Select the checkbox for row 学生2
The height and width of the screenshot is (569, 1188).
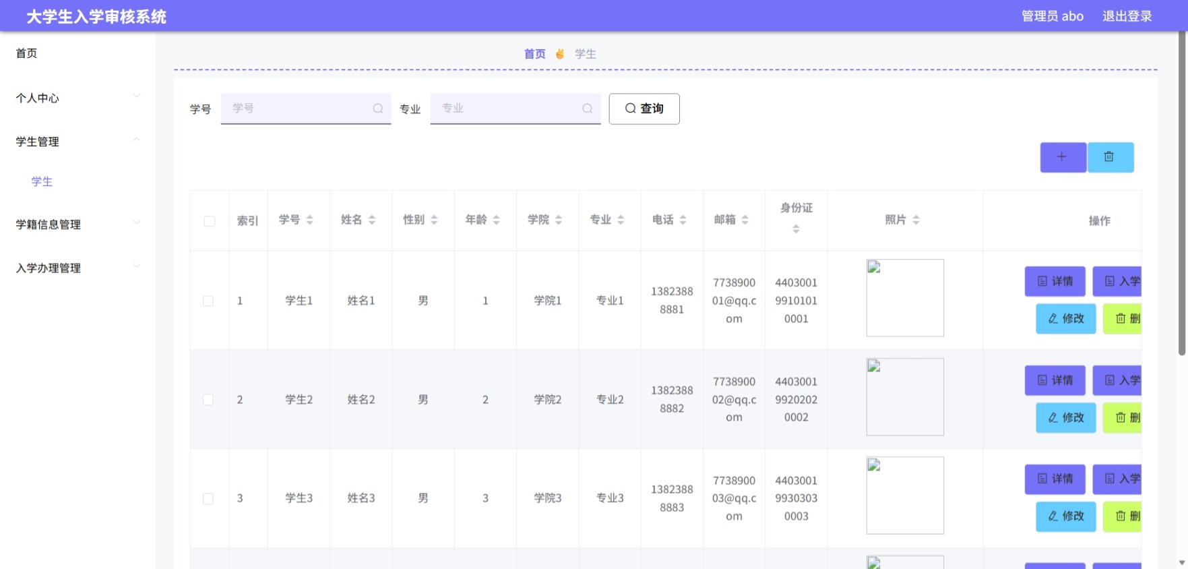tap(208, 400)
